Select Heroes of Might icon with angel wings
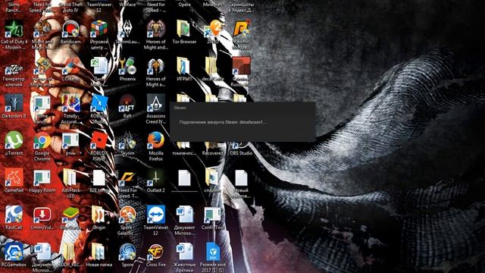This screenshot has height=273, width=485. (155, 67)
